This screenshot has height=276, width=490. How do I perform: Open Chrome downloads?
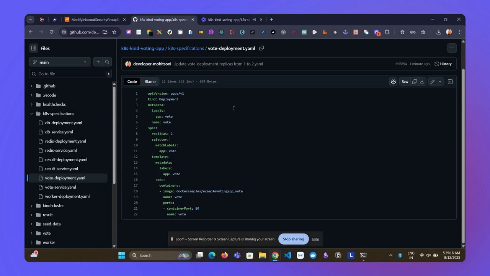439,32
